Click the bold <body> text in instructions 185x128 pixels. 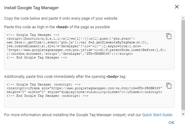click(x=112, y=77)
